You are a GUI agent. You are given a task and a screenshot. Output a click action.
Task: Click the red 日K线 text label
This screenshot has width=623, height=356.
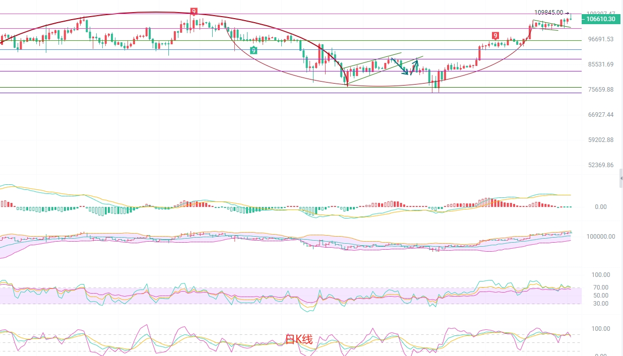pos(299,339)
